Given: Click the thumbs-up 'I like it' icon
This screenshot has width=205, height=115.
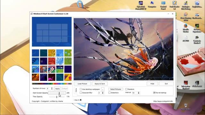Looking at the screenshot, I should click(80, 100).
